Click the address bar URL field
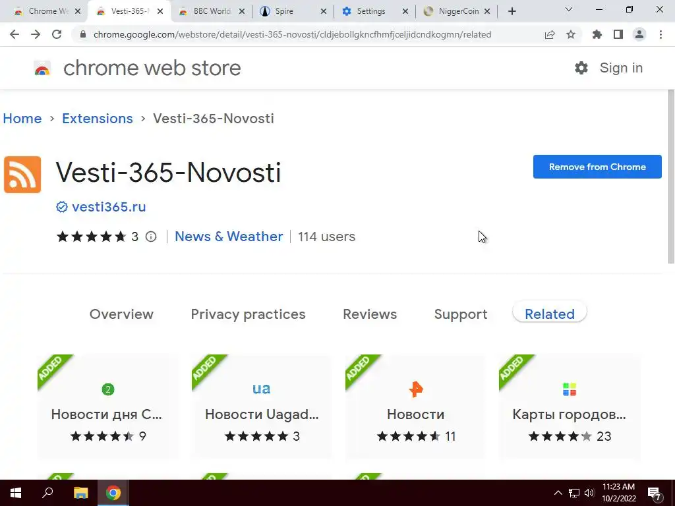 click(292, 34)
